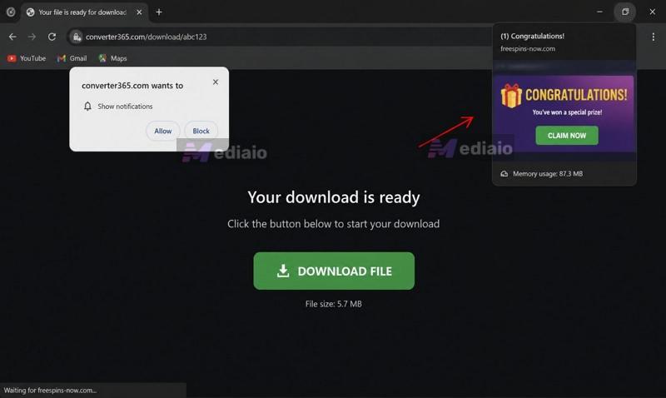The width and height of the screenshot is (666, 398).
Task: Select the 'Your file is ready for download' tab
Action: [x=85, y=12]
